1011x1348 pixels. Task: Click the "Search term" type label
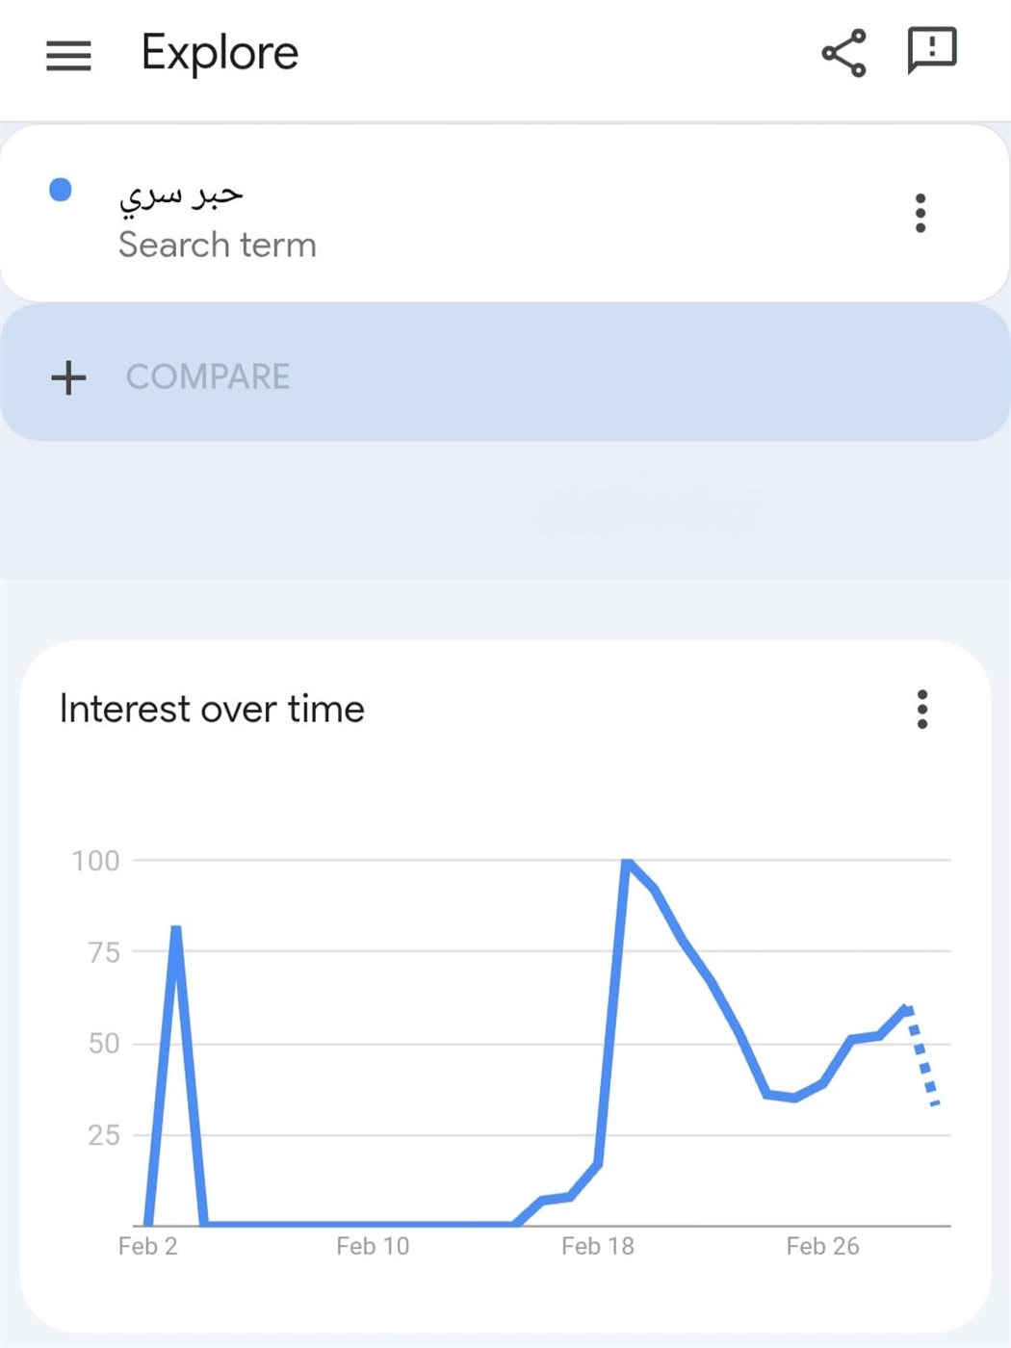(x=218, y=245)
